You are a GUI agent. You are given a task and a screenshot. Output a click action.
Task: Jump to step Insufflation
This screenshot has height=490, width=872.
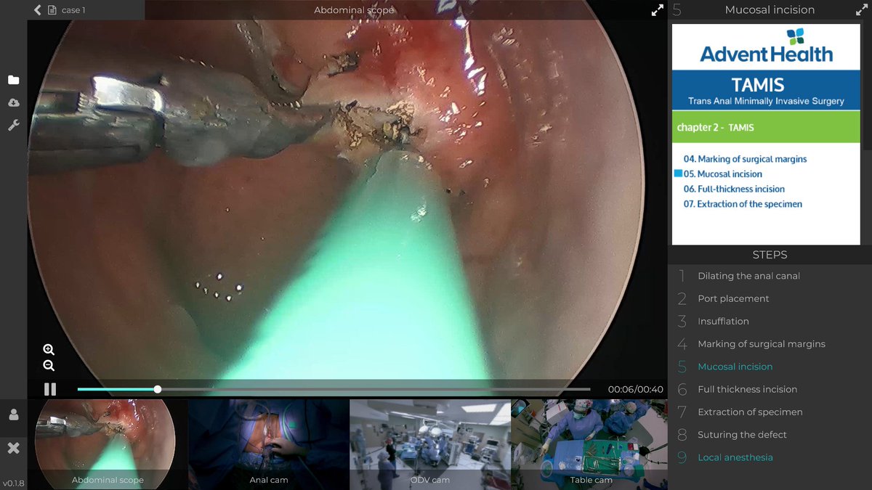[723, 321]
